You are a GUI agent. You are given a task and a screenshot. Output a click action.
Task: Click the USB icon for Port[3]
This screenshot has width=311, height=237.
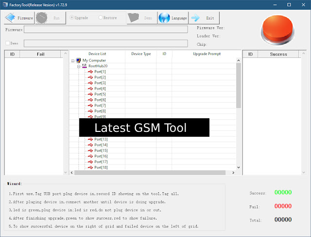click(90, 83)
